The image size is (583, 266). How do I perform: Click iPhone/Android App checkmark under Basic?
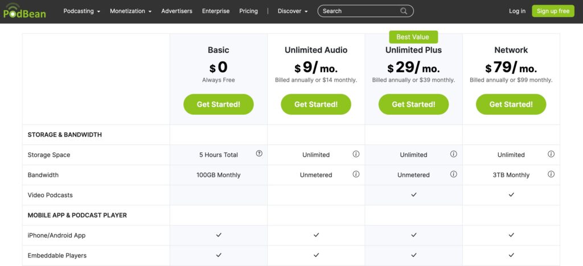[219, 235]
